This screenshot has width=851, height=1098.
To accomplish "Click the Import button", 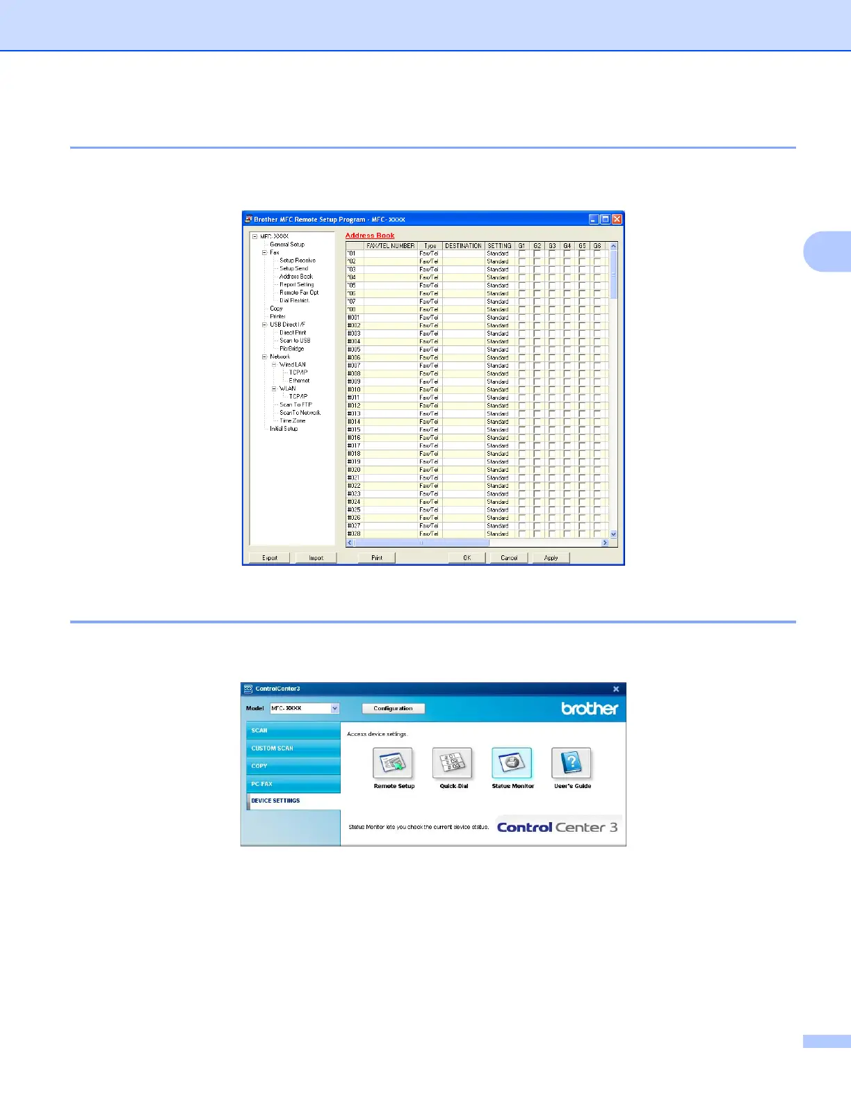I will tap(316, 557).
